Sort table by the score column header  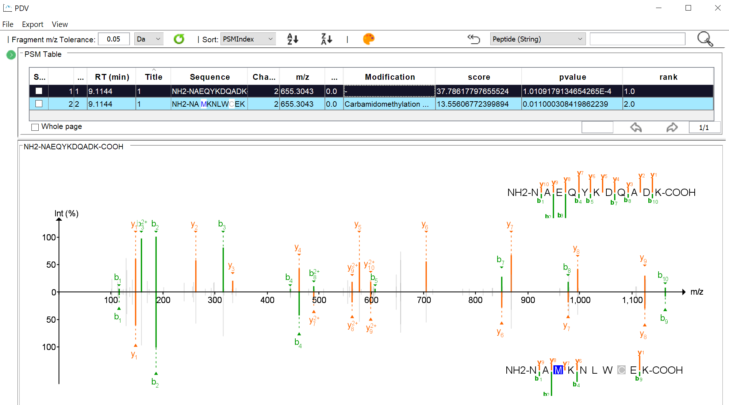[479, 77]
